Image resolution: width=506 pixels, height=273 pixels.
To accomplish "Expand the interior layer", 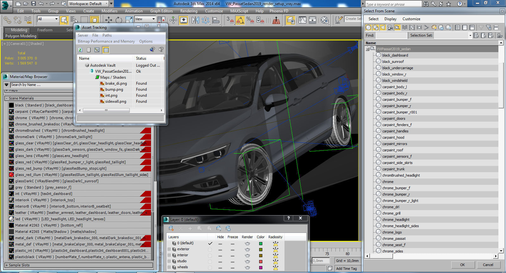I will point(169,255).
